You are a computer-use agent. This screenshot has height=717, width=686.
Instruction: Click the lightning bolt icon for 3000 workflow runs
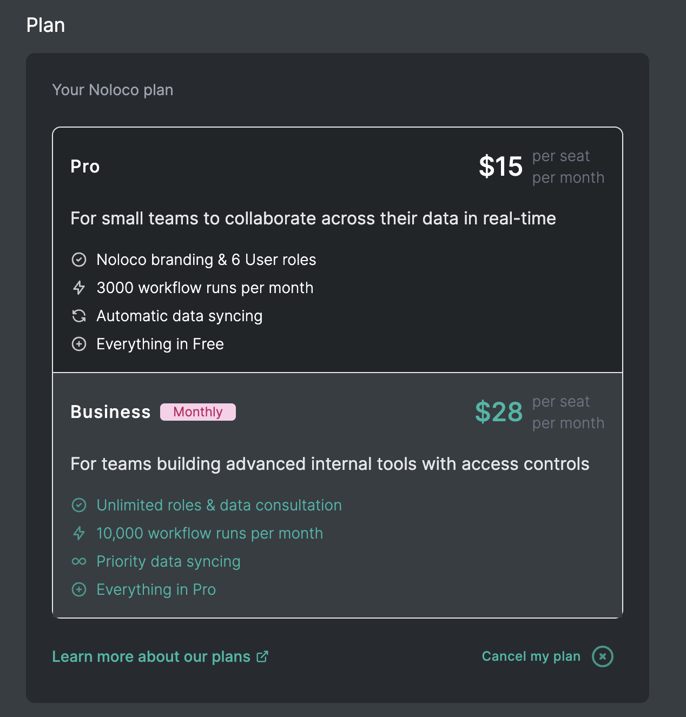[79, 288]
